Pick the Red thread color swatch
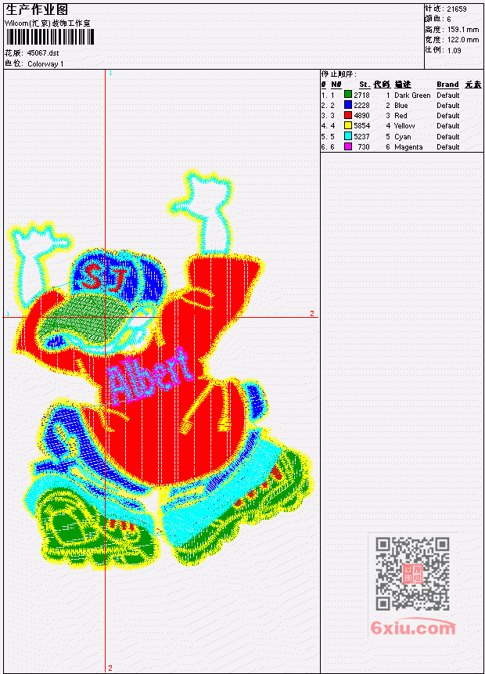Screen dimensions: 485x674 tap(348, 115)
